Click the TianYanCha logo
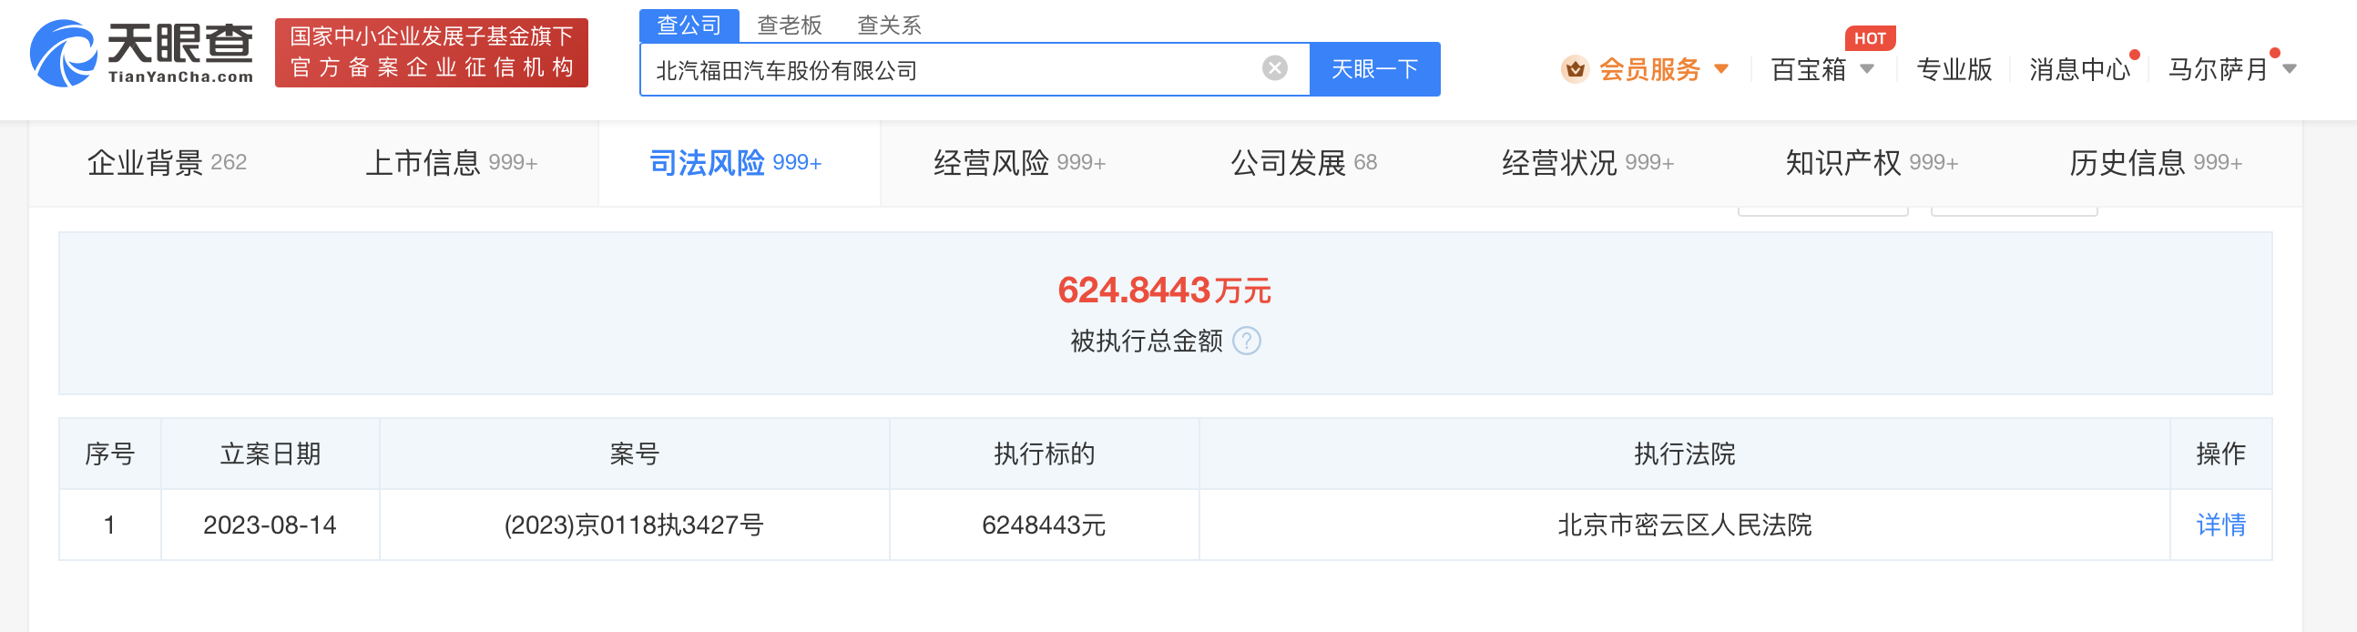This screenshot has width=2357, height=632. pos(142,53)
